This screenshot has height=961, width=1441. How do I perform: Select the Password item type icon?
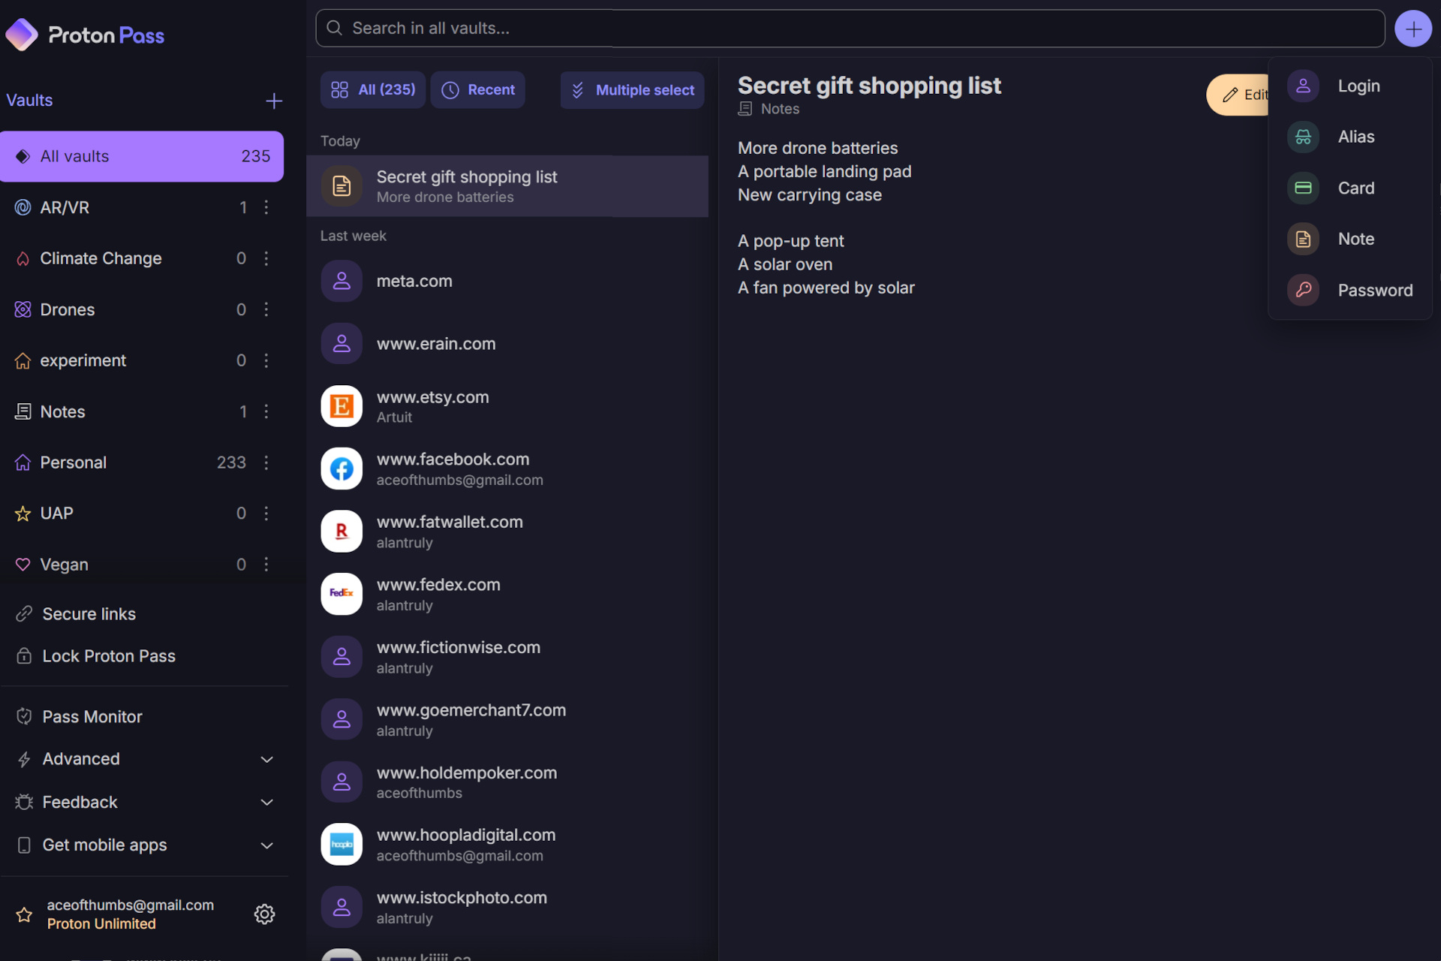click(x=1303, y=290)
